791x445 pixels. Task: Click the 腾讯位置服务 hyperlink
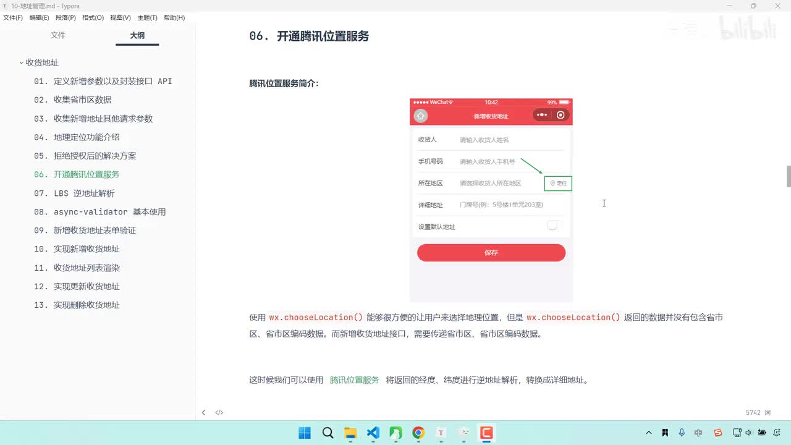pos(355,380)
